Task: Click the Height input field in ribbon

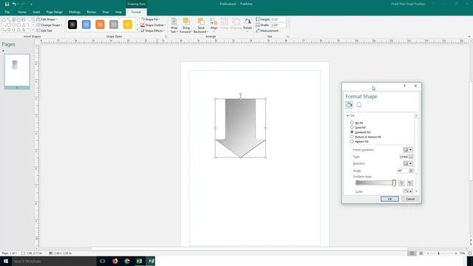Action: [278, 19]
